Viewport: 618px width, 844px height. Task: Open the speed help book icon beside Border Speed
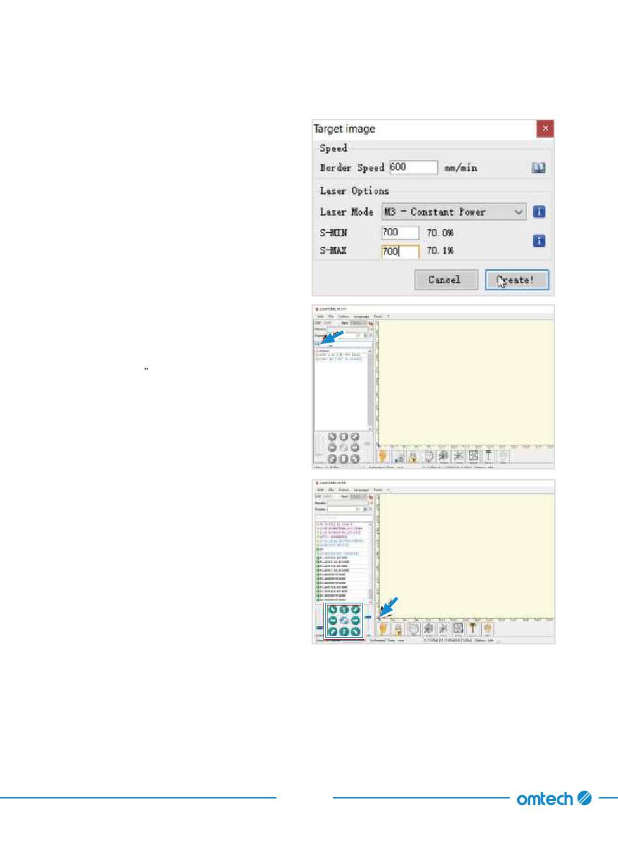pyautogui.click(x=539, y=168)
